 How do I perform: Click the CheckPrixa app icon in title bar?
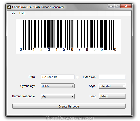[x=9, y=7]
